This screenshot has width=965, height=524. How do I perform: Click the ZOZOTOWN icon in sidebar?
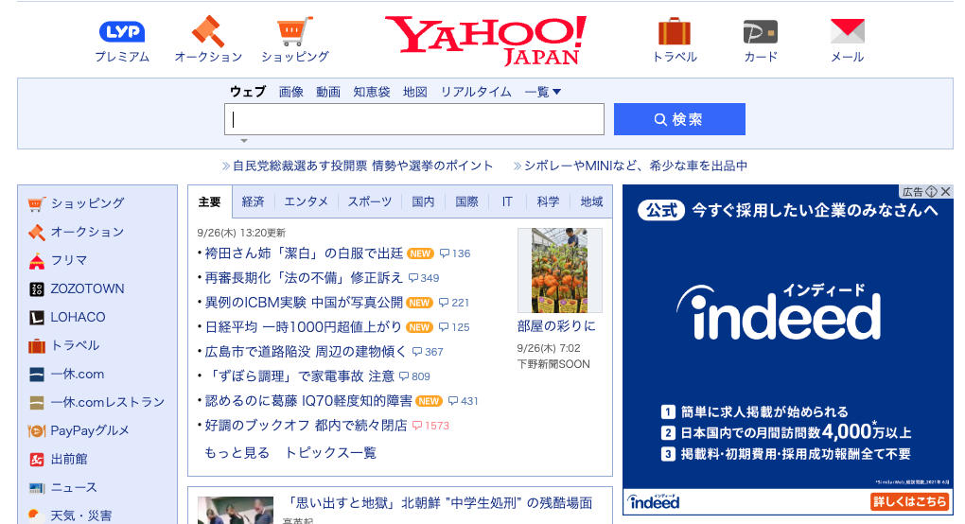coord(37,289)
